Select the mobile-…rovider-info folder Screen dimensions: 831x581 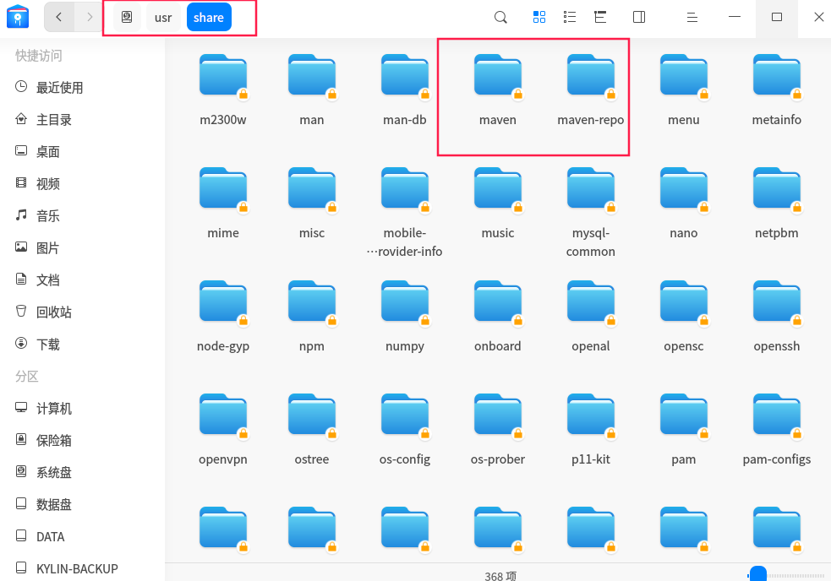tap(404, 212)
